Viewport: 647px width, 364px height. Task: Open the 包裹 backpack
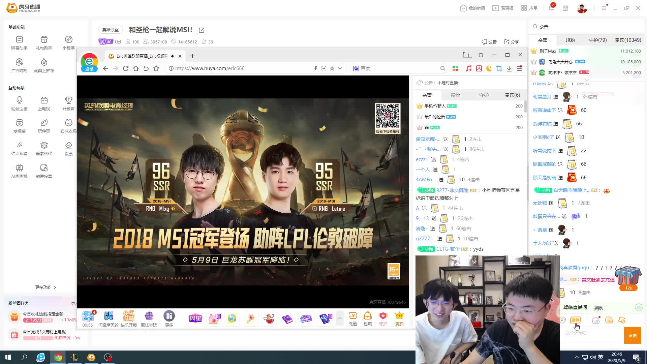pyautogui.click(x=367, y=318)
